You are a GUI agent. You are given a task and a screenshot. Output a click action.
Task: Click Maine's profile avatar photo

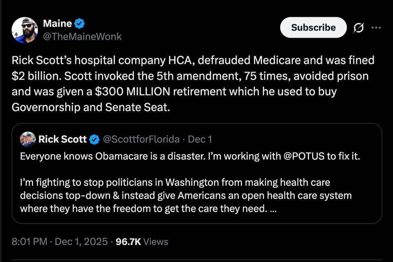tap(24, 30)
